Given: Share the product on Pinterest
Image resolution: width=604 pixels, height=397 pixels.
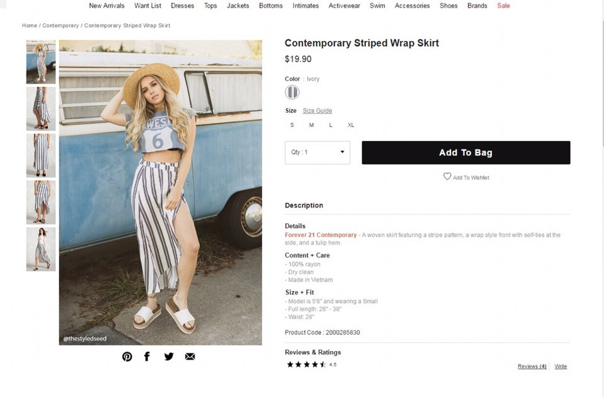Looking at the screenshot, I should coord(127,357).
